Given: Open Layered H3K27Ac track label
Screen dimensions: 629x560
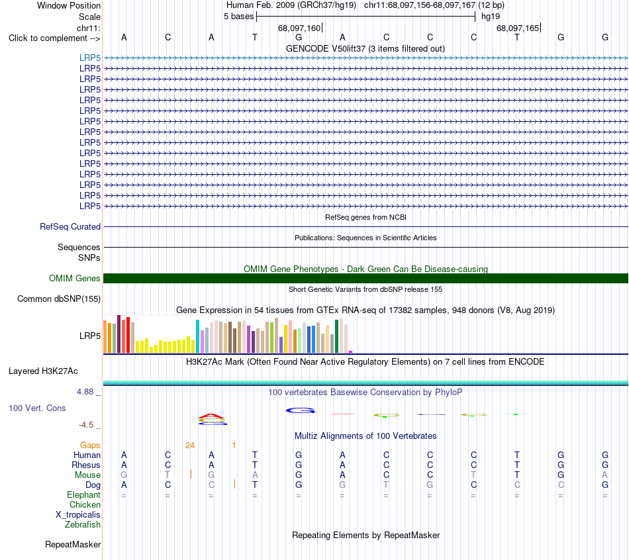Looking at the screenshot, I should (x=43, y=371).
